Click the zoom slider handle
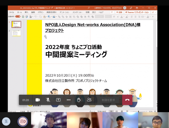Screen dimensions: 169x128 point(139,111)
